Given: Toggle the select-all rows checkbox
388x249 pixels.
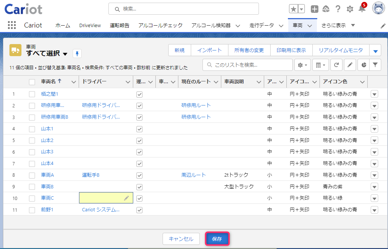Looking at the screenshot, I should (32, 82).
